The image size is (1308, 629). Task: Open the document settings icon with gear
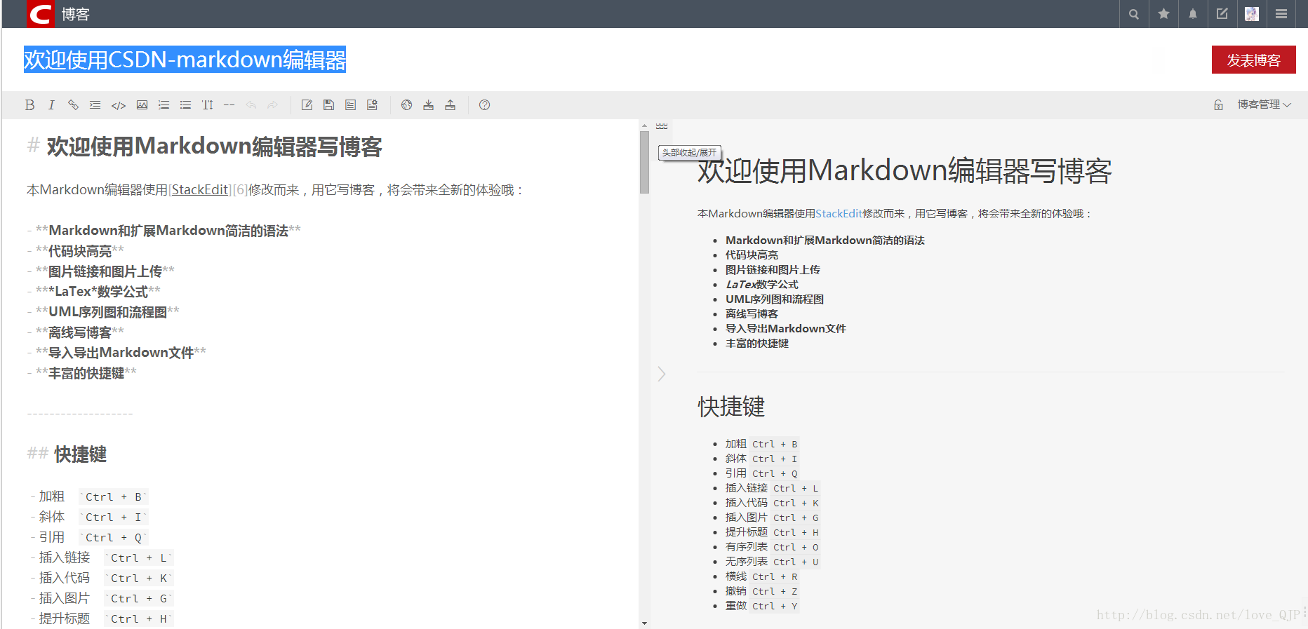click(372, 105)
